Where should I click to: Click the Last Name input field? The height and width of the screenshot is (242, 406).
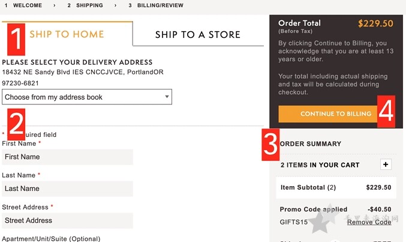point(67,189)
